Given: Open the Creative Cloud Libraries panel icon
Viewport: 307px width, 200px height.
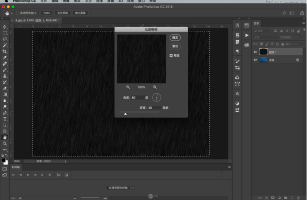Looking at the screenshot, I should 247,45.
